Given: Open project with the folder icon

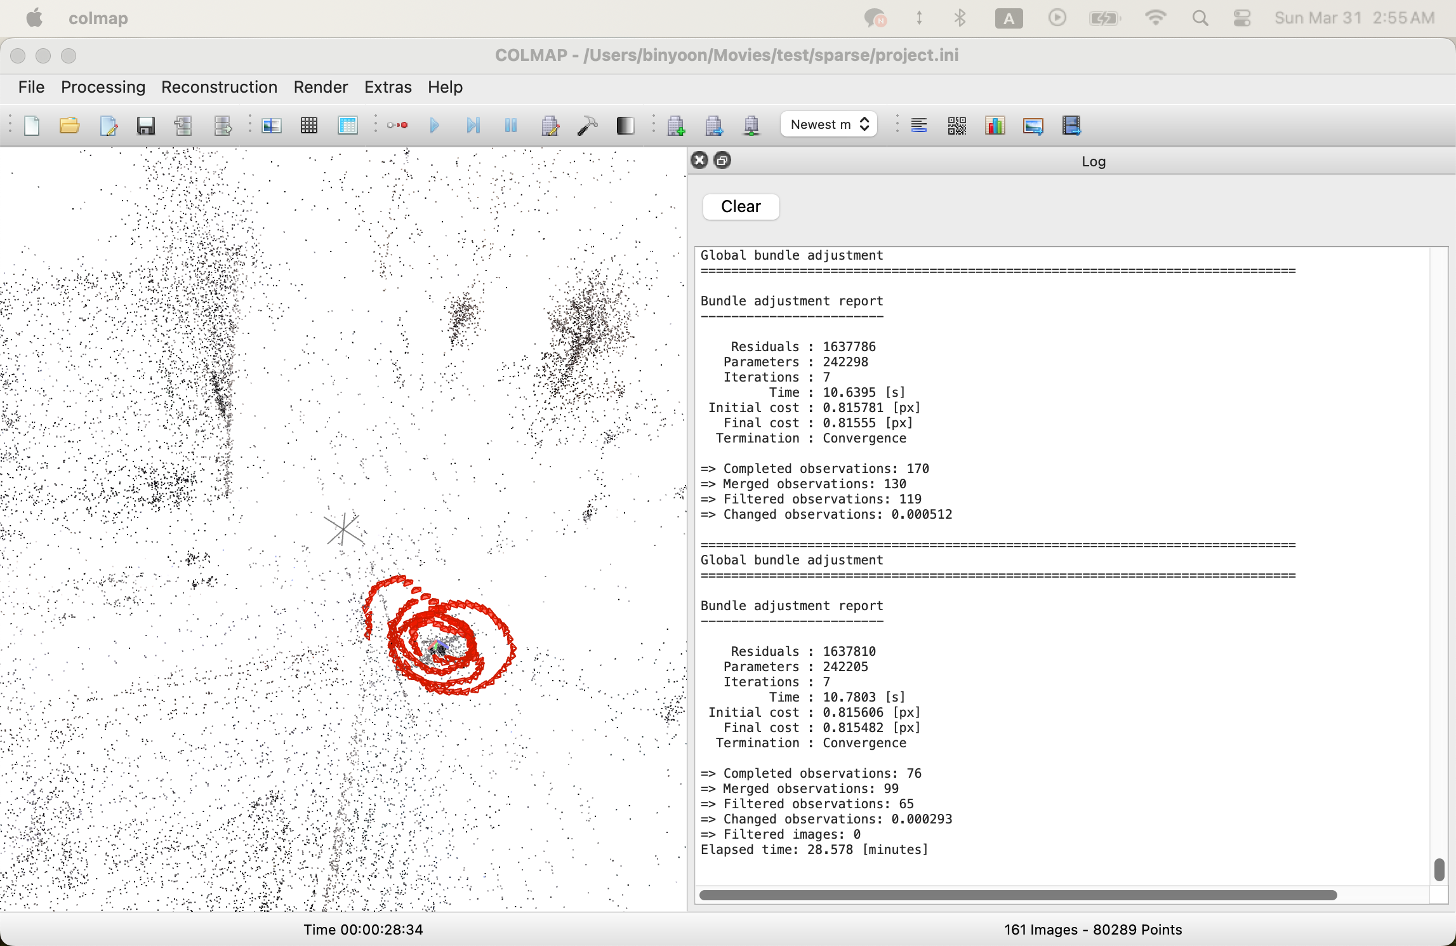Looking at the screenshot, I should [x=69, y=126].
